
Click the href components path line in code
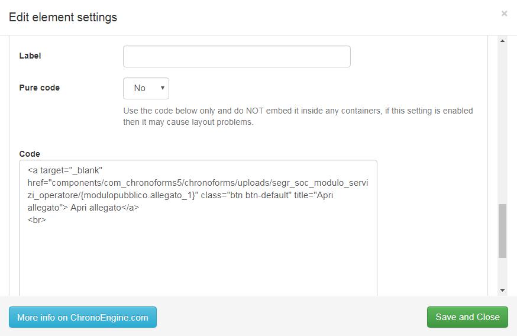pyautogui.click(x=198, y=183)
